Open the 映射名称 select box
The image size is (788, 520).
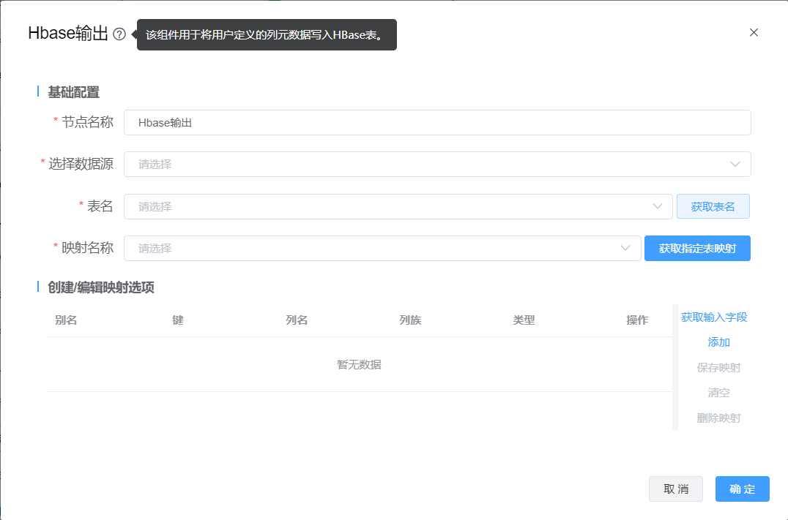382,249
